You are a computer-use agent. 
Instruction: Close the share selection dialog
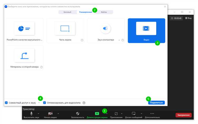click(165, 7)
